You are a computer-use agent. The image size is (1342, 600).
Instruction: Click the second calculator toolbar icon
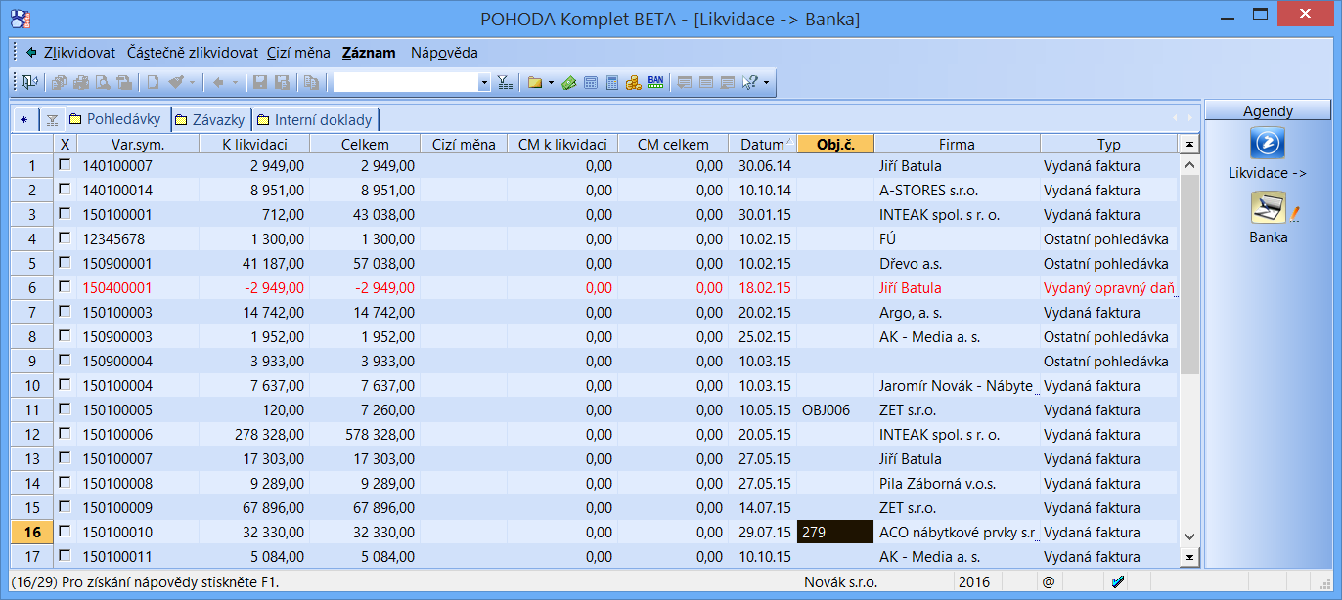[x=612, y=83]
